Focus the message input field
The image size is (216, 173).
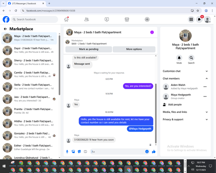pyautogui.click(x=118, y=151)
